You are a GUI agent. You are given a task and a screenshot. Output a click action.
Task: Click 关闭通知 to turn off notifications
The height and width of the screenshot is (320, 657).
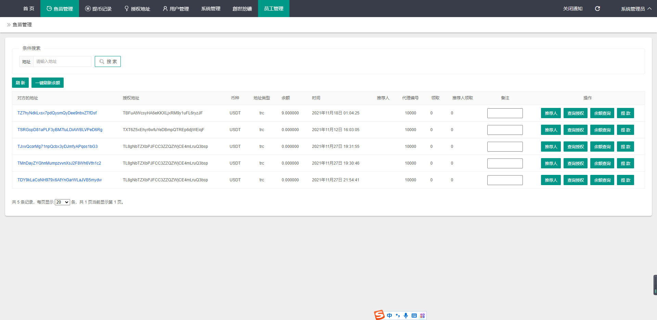point(572,9)
